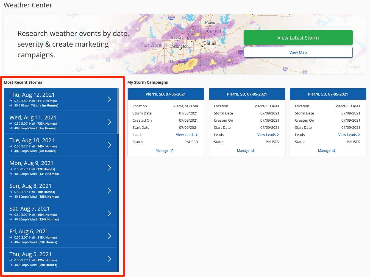Click the green View Latest Storm button
Image resolution: width=370 pixels, height=277 pixels.
(298, 38)
